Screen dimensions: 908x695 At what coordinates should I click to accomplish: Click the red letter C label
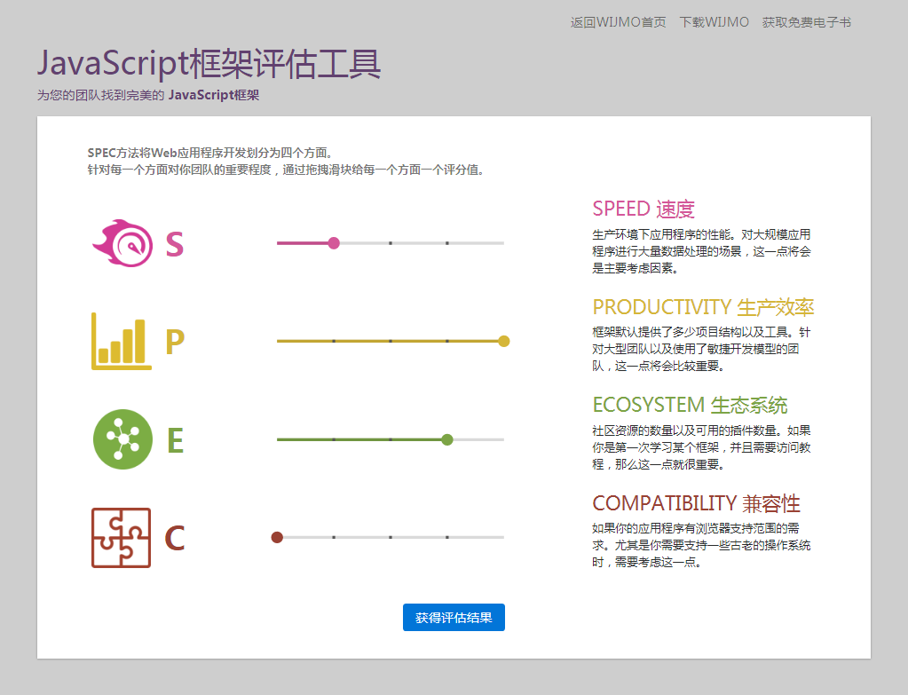[174, 538]
